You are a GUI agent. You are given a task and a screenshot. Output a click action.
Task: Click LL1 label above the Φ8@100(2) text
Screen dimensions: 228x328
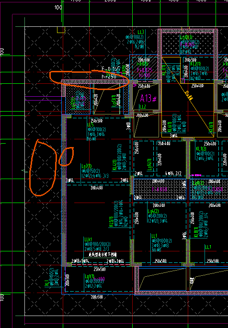tap(154, 236)
